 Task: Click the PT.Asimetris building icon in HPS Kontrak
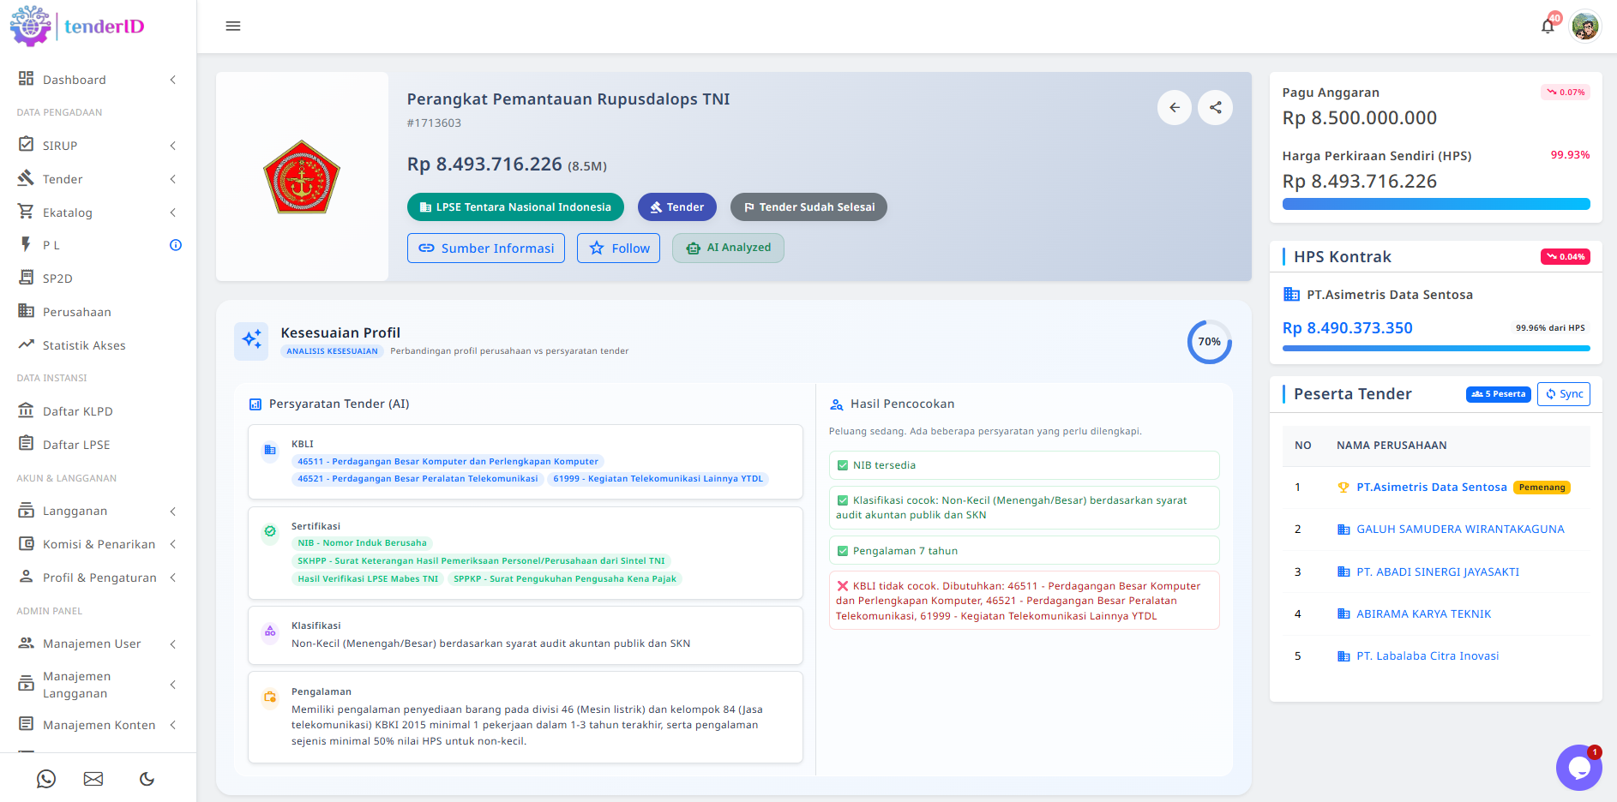pyautogui.click(x=1291, y=295)
